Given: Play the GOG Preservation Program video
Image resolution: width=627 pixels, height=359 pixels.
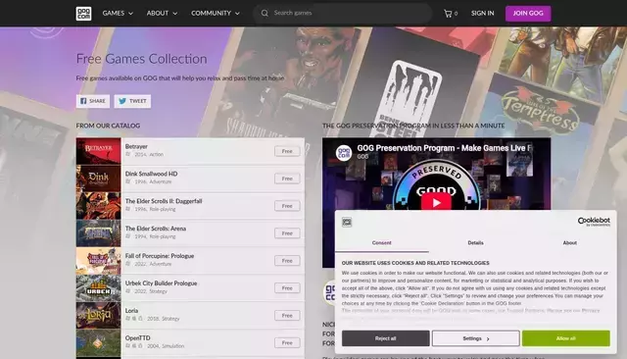Looking at the screenshot, I should (436, 202).
